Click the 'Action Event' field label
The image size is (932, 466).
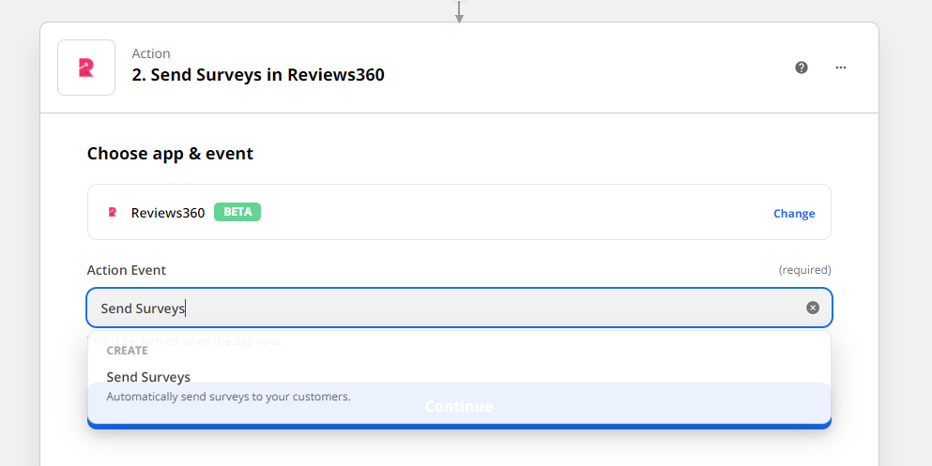click(126, 270)
